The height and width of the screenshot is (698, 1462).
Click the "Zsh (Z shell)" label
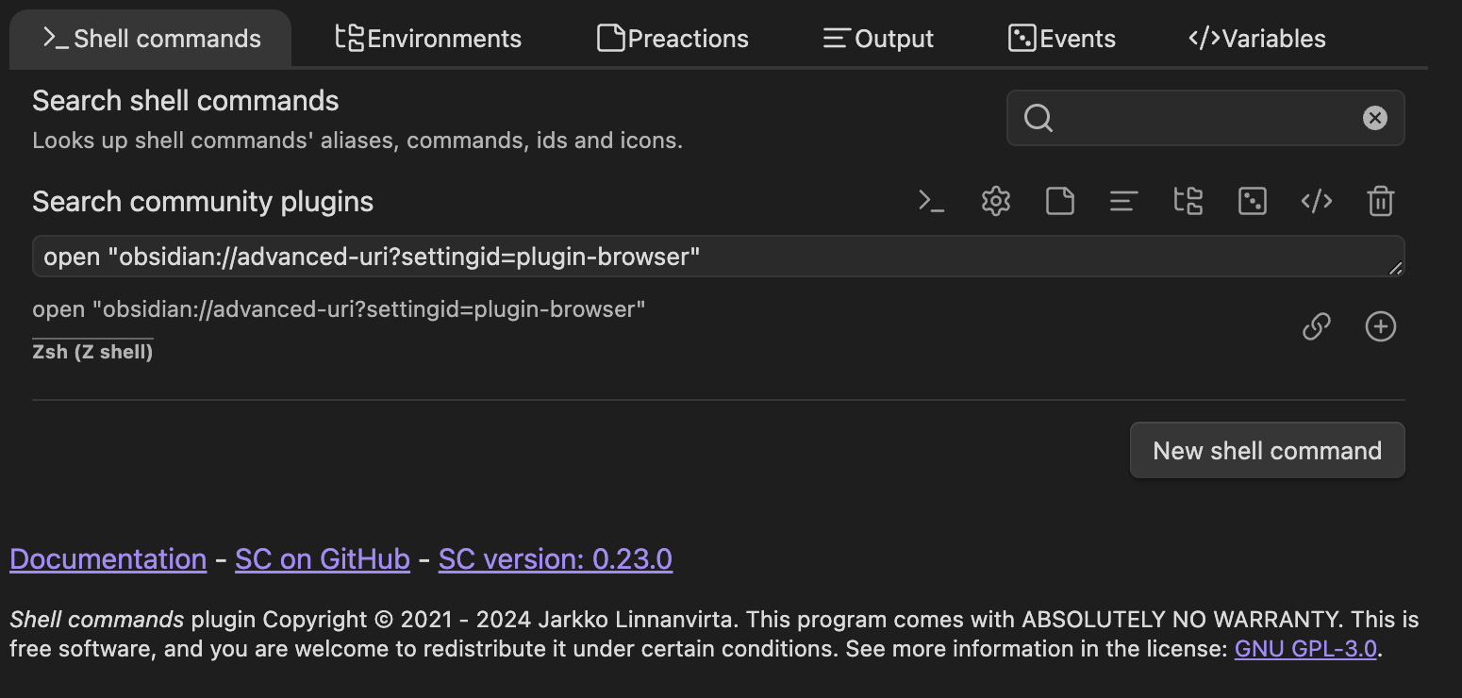92,352
